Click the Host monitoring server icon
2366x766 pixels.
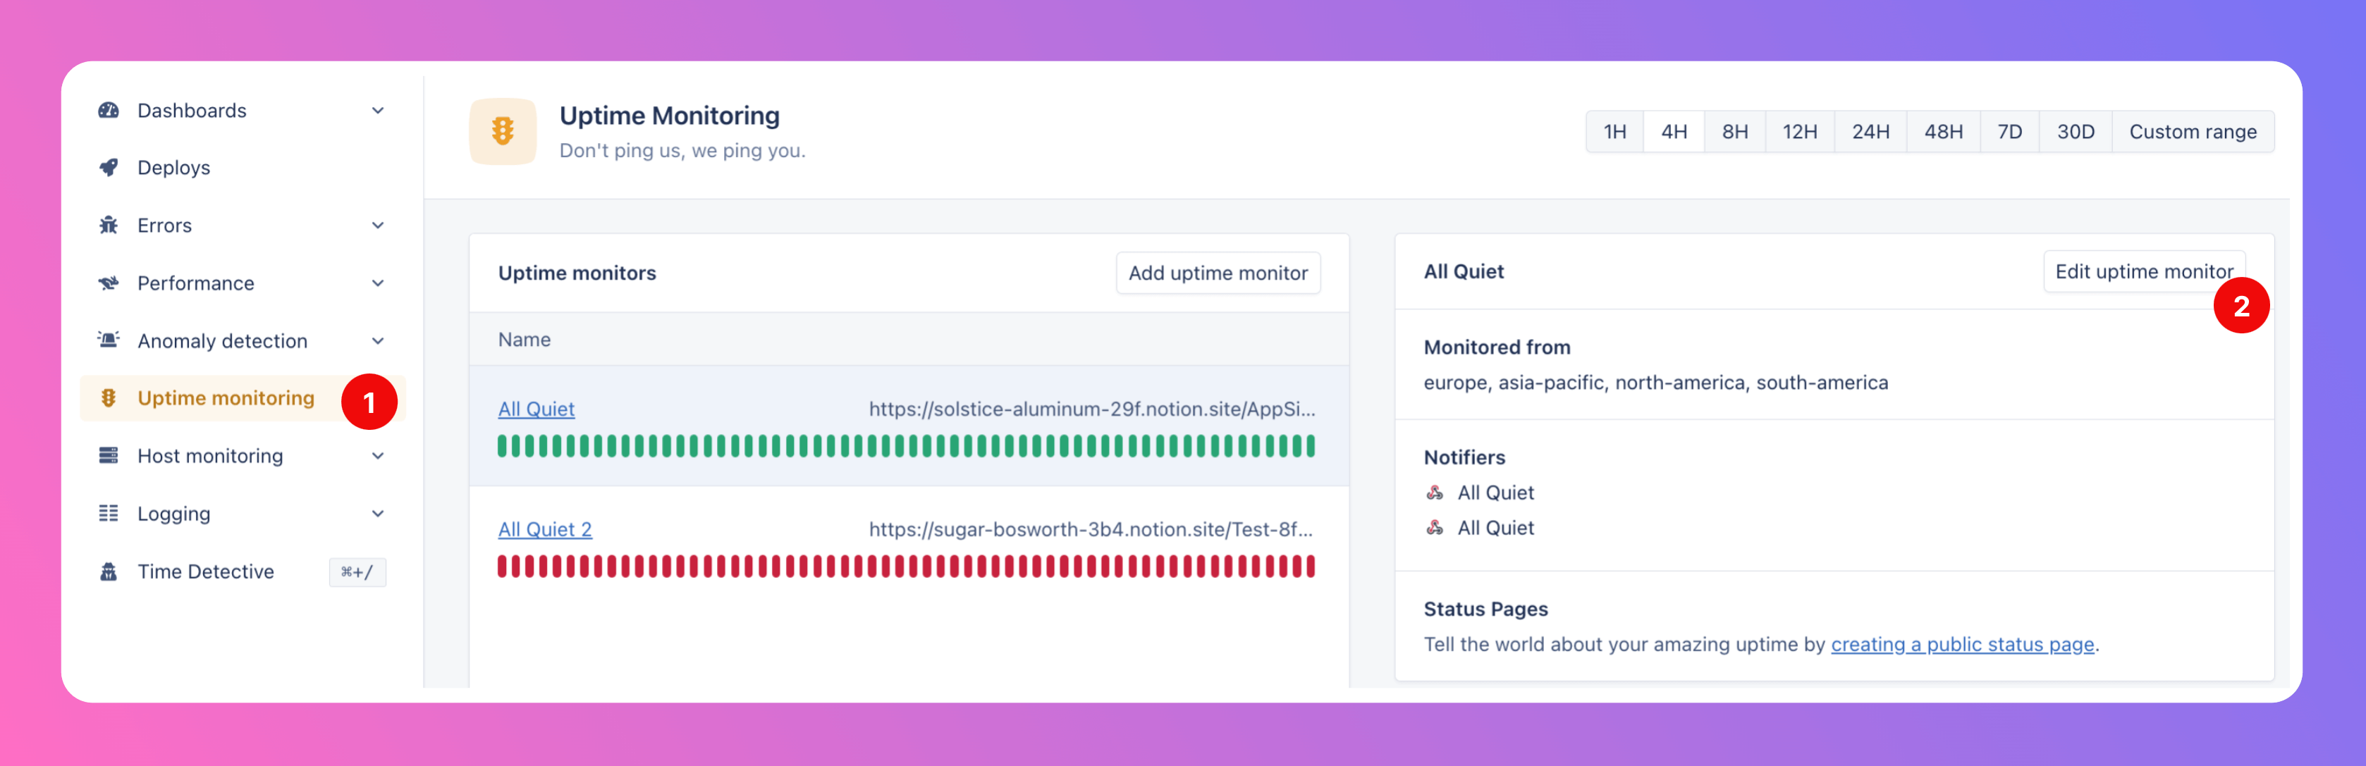[109, 457]
